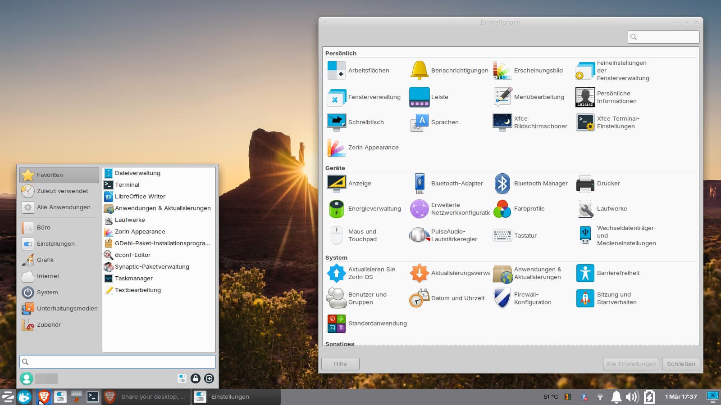The height and width of the screenshot is (405, 721).
Task: Click the Hilfe button
Action: point(340,364)
